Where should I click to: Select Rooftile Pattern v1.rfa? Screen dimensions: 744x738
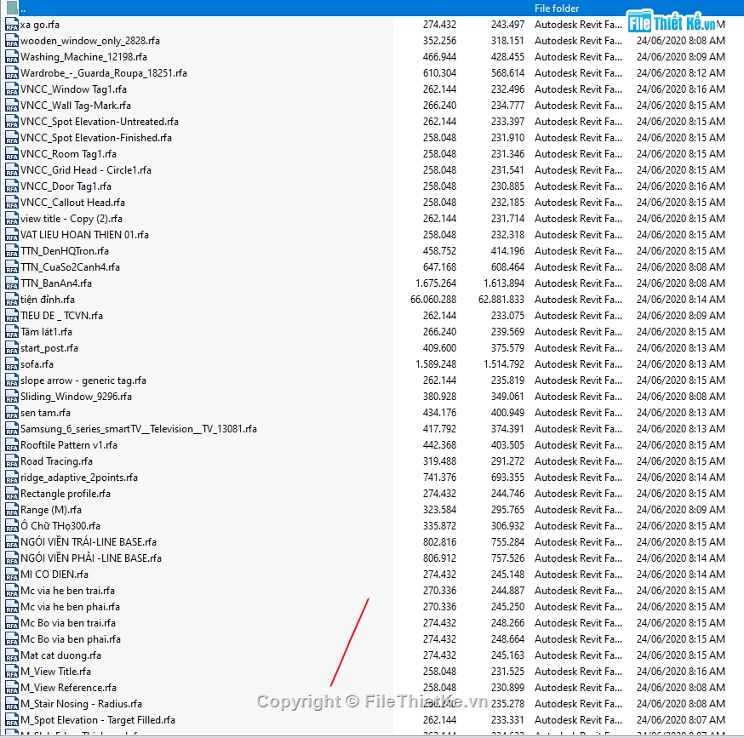pyautogui.click(x=69, y=445)
